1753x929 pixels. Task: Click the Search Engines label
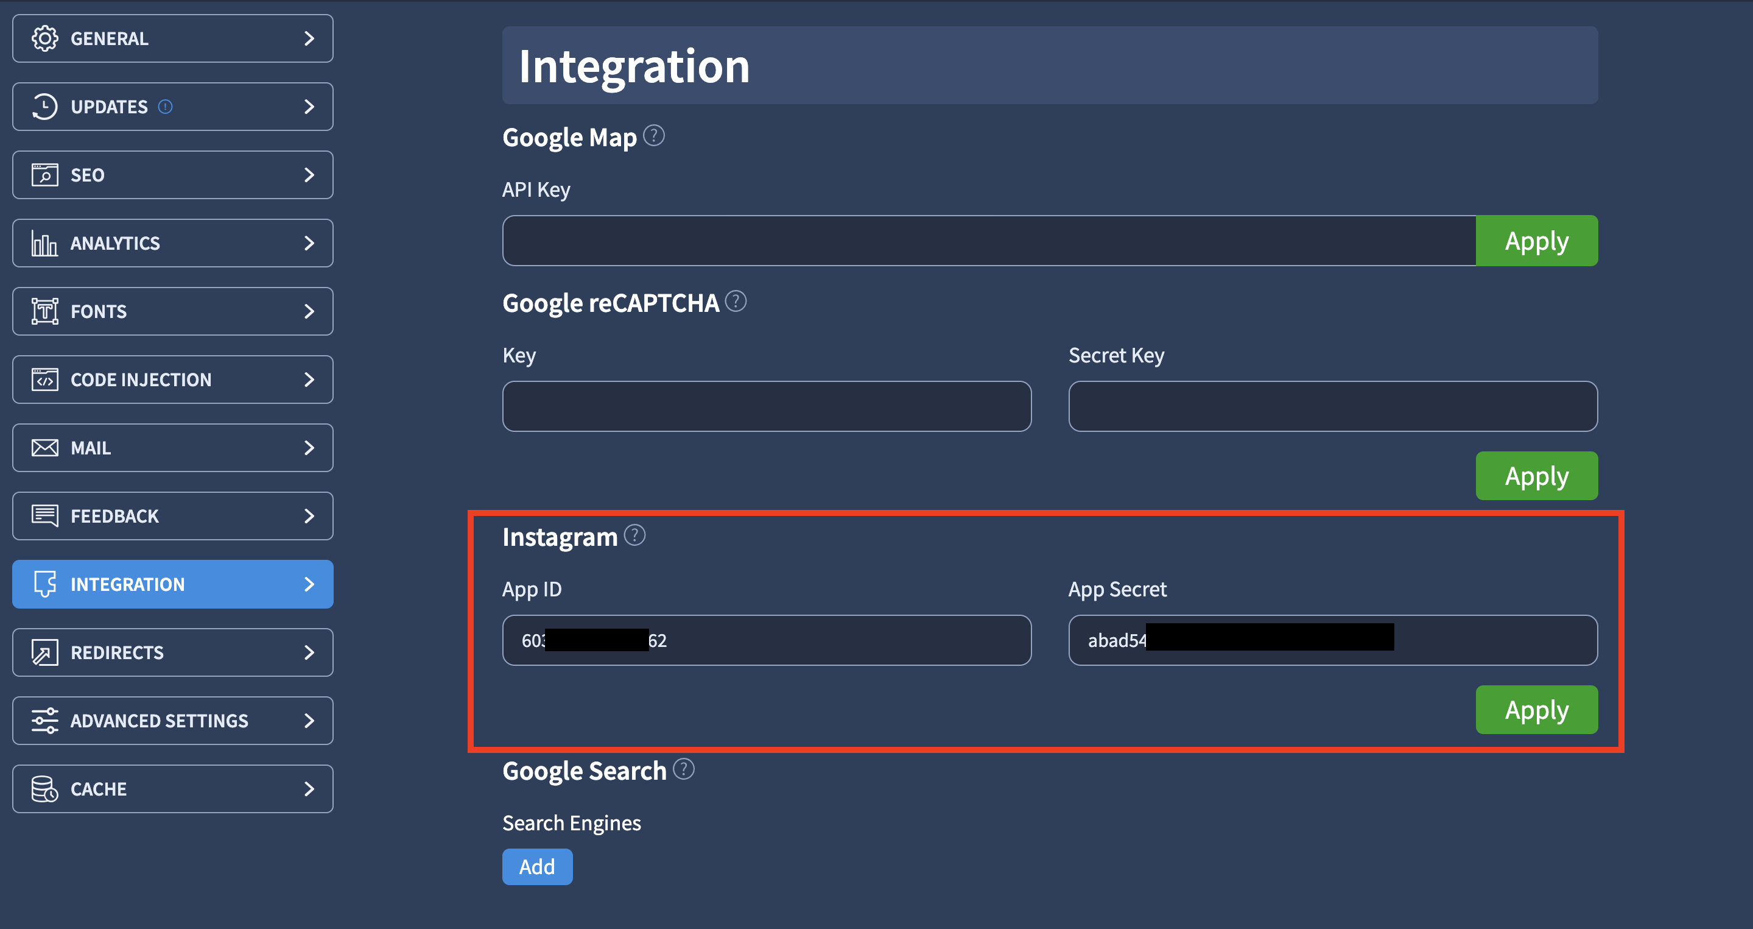572,823
